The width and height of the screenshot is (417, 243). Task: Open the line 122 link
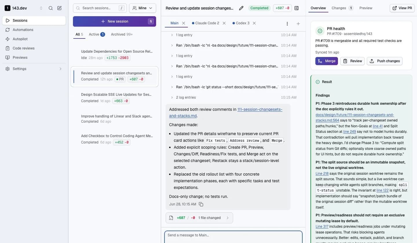coord(383,190)
